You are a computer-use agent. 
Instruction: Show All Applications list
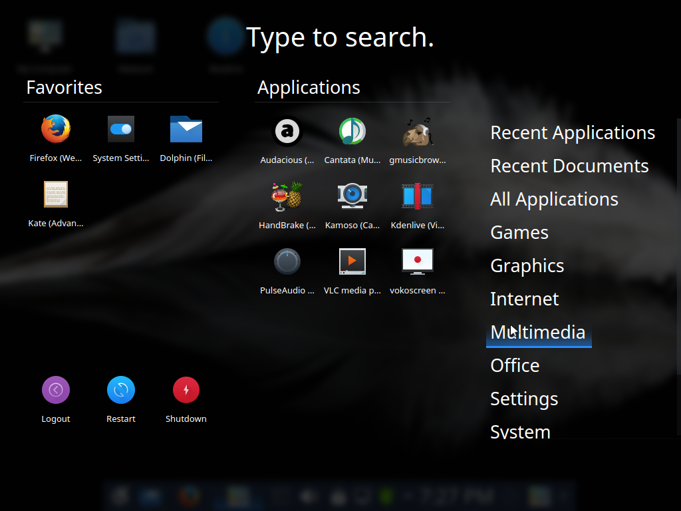(x=554, y=199)
